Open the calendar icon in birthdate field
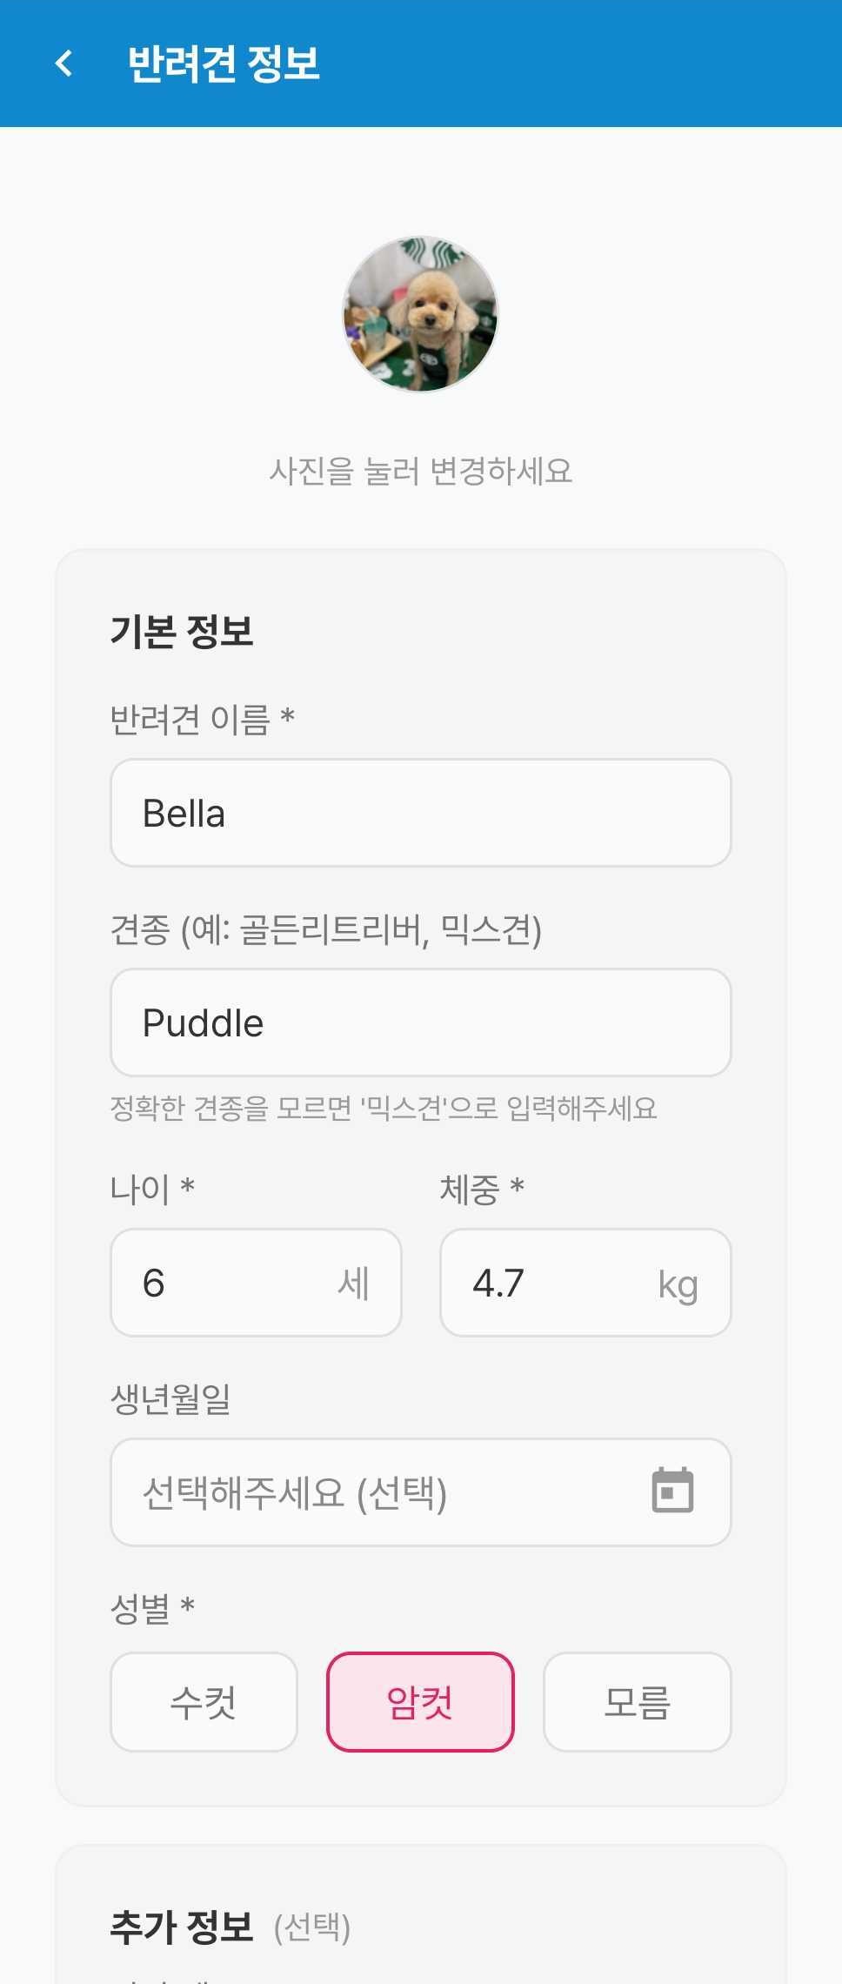The width and height of the screenshot is (842, 1984). [x=672, y=1491]
